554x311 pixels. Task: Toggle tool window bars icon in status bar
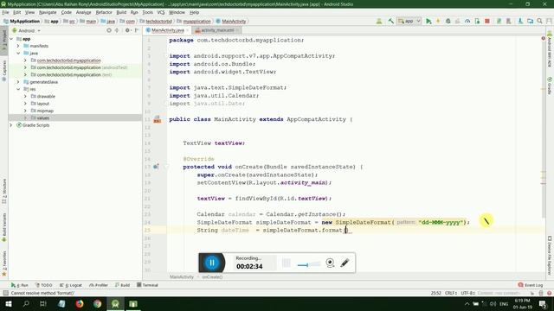[5, 293]
